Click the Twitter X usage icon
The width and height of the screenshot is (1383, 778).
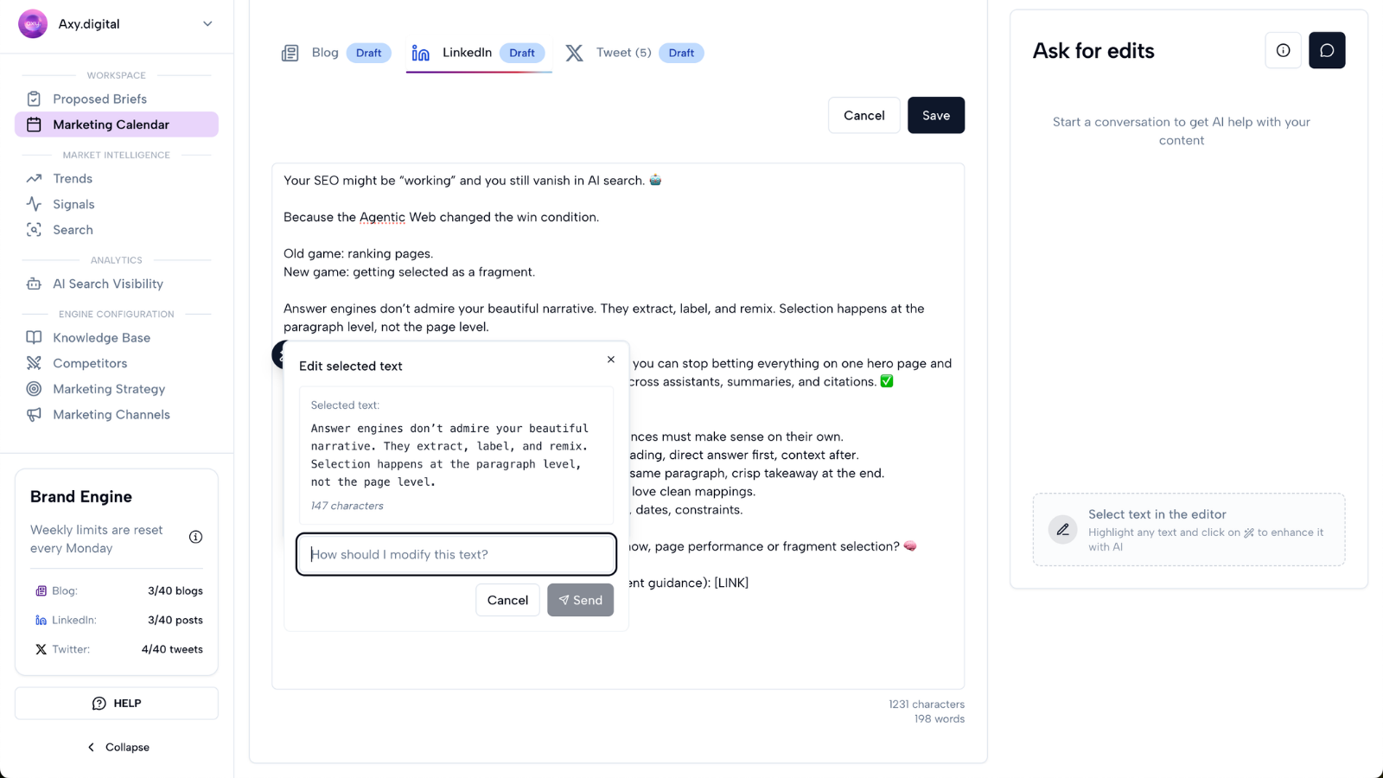coord(41,649)
